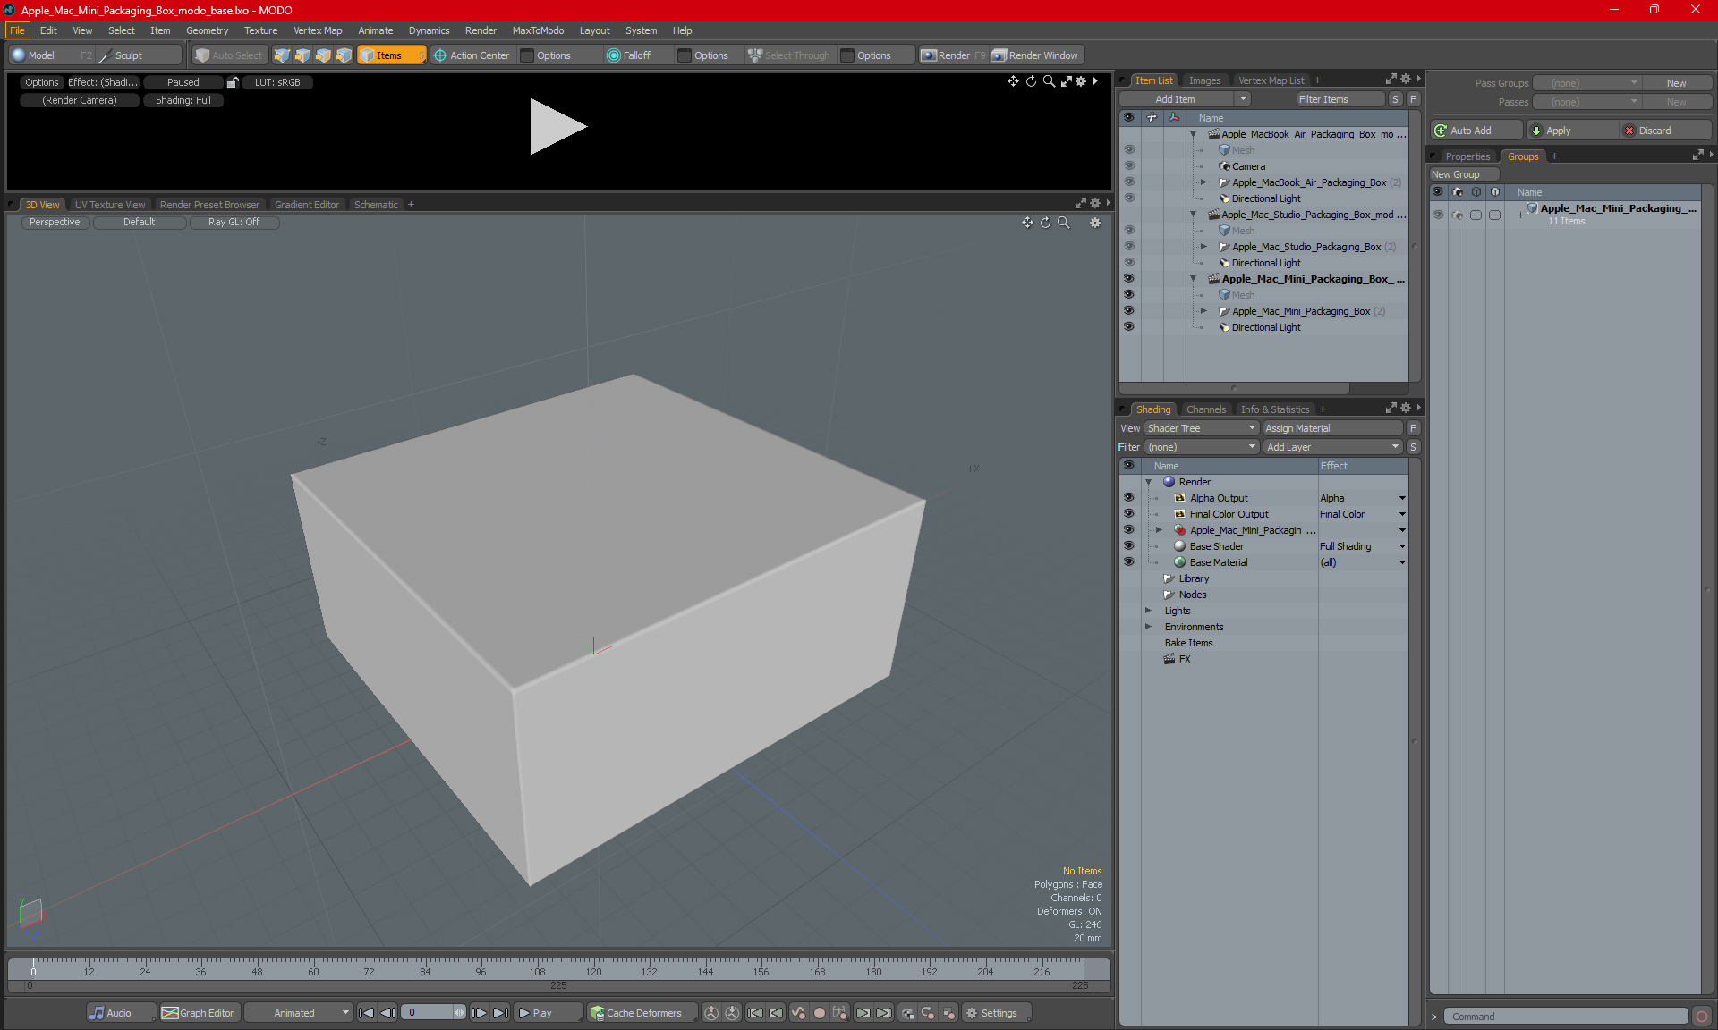Click frame 96 on the timeline
The height and width of the screenshot is (1030, 1718).
pyautogui.click(x=481, y=968)
